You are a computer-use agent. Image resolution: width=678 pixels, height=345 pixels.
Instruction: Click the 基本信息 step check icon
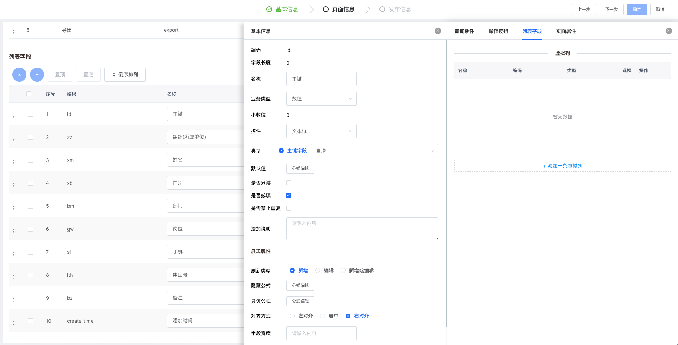269,9
